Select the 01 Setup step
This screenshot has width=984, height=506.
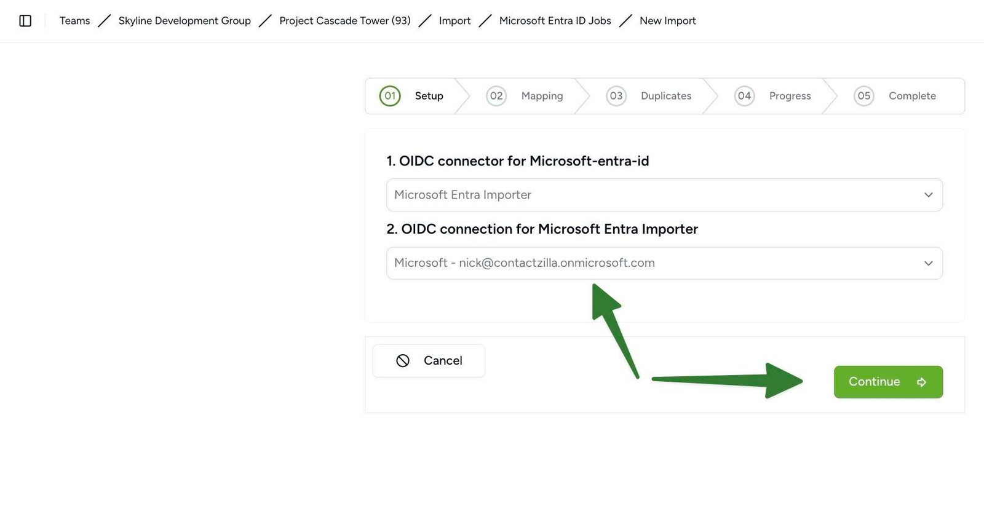point(411,96)
